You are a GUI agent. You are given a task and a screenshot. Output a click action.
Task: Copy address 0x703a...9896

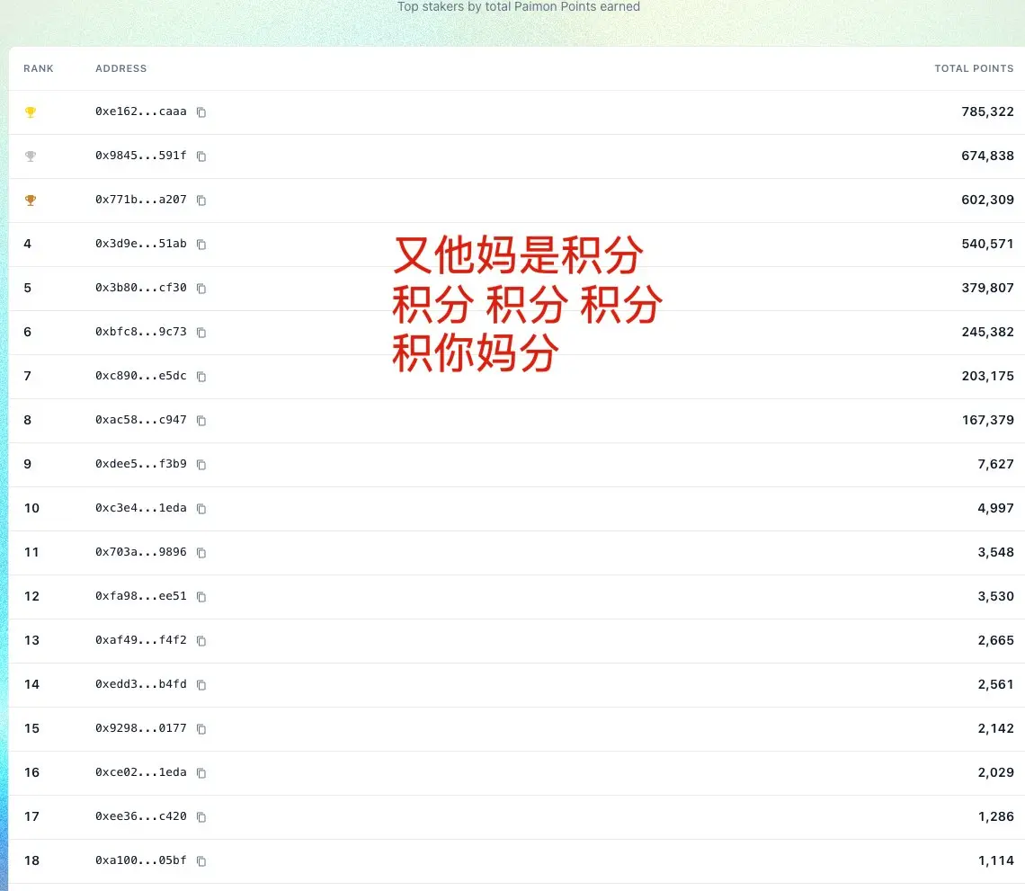(x=201, y=553)
